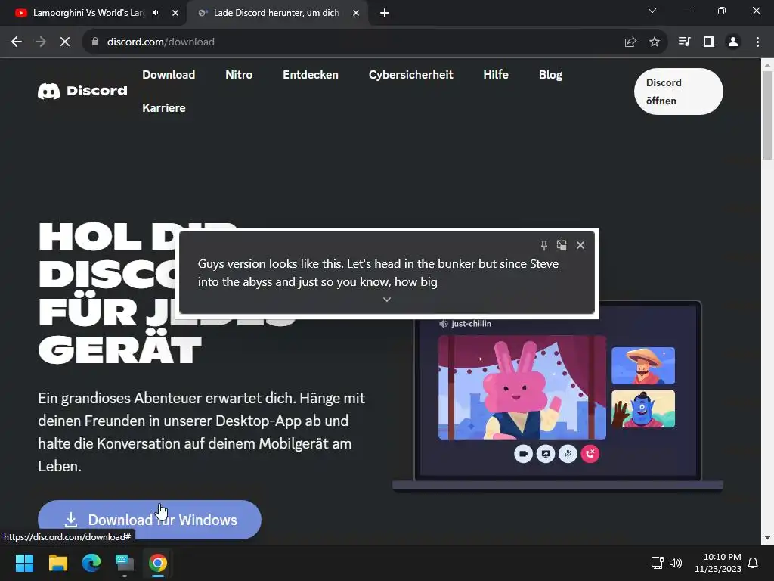Close the Lade Discord herunter tab

click(x=356, y=13)
